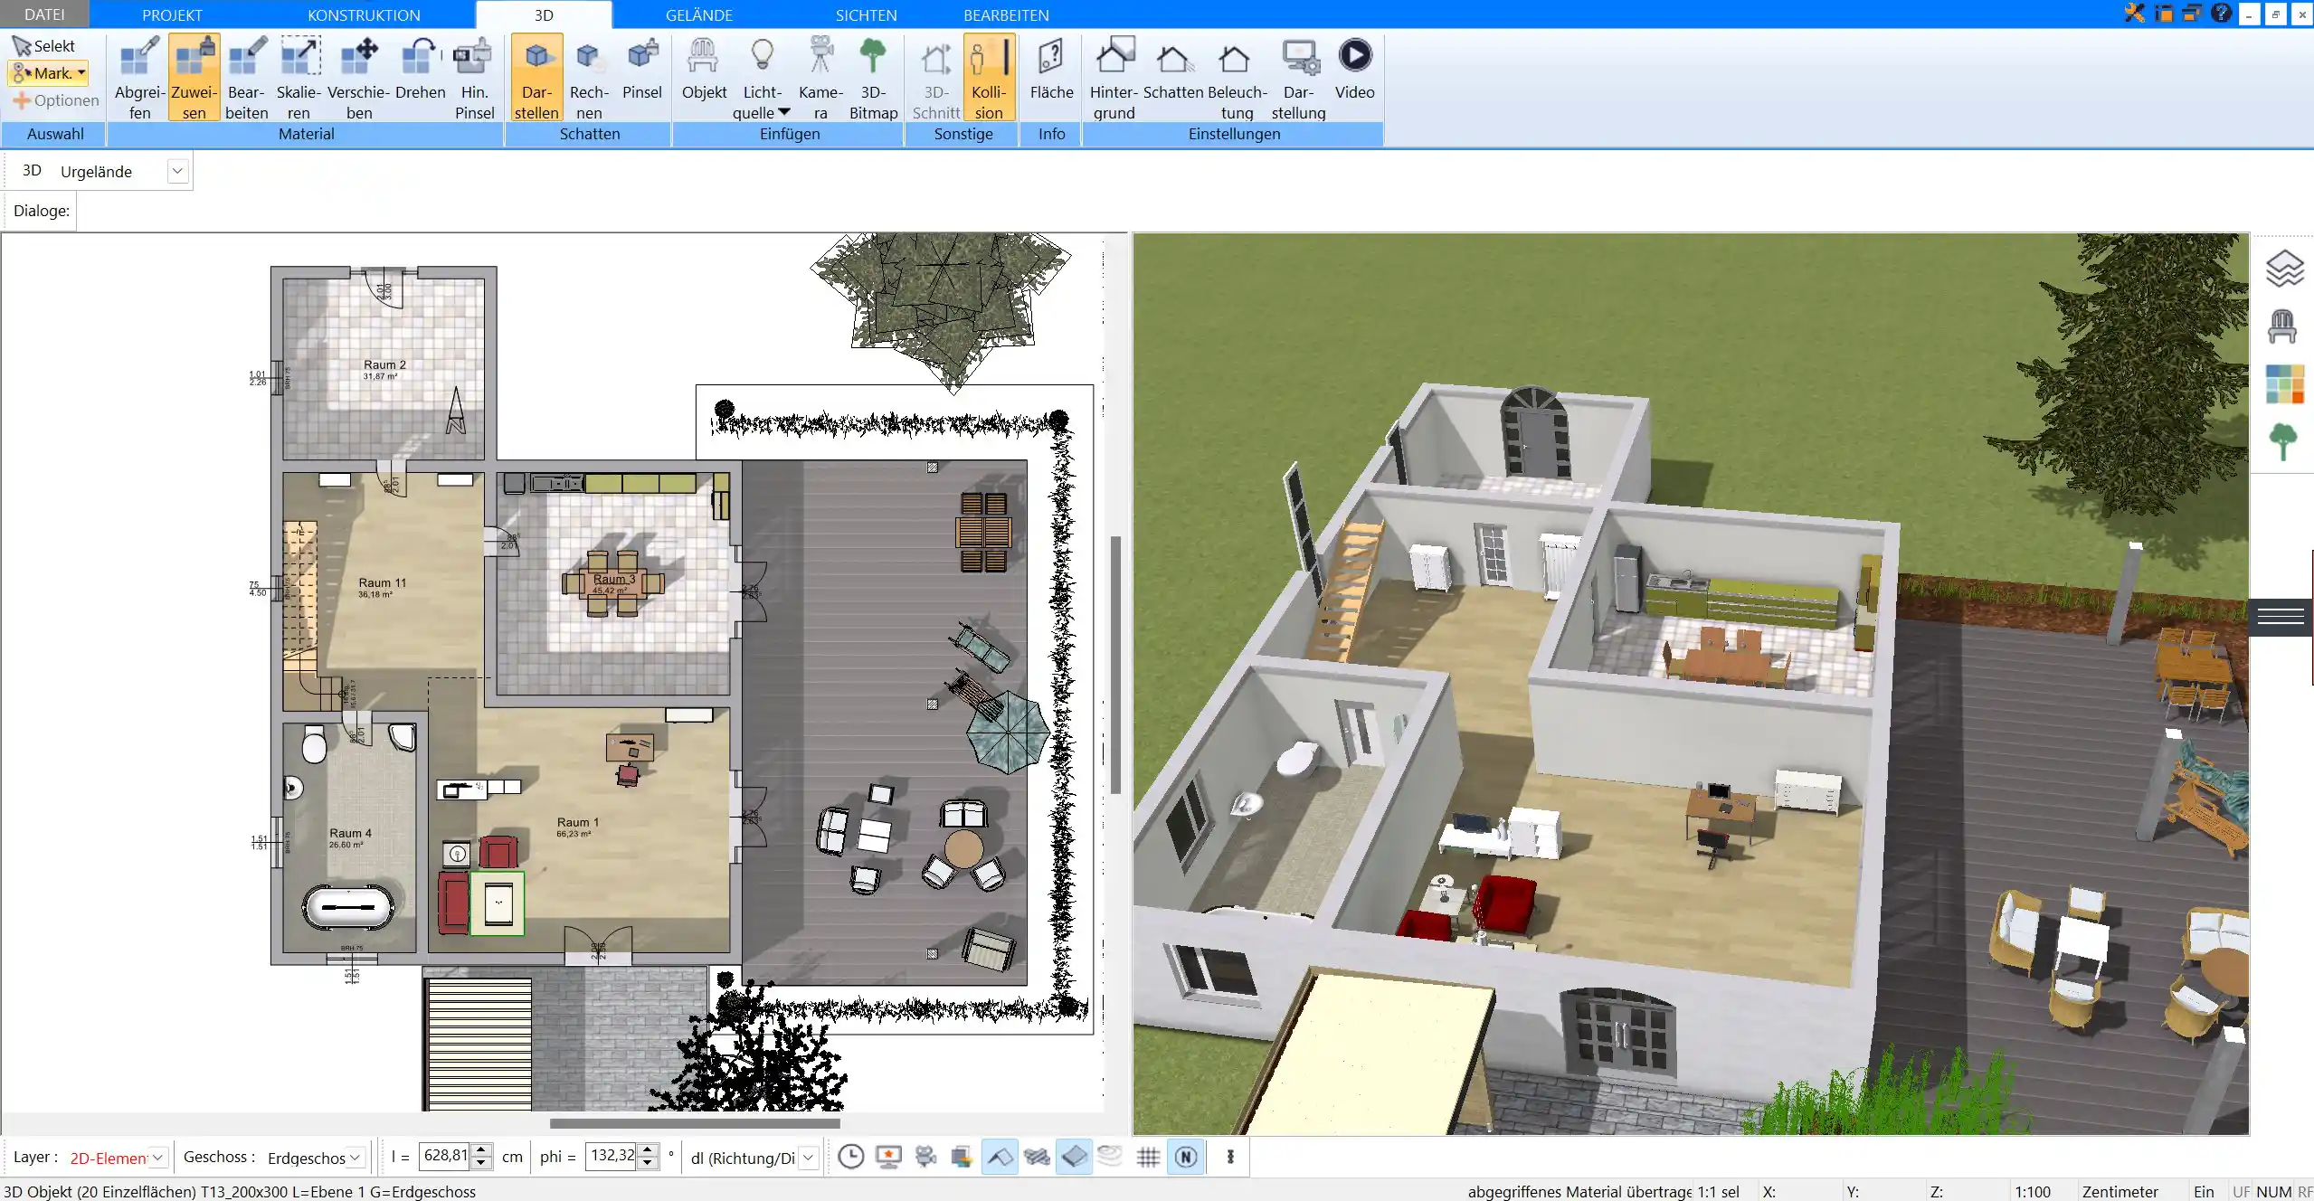
Task: Open the Geschoss Erdgeschoss dropdown
Action: pyautogui.click(x=356, y=1158)
